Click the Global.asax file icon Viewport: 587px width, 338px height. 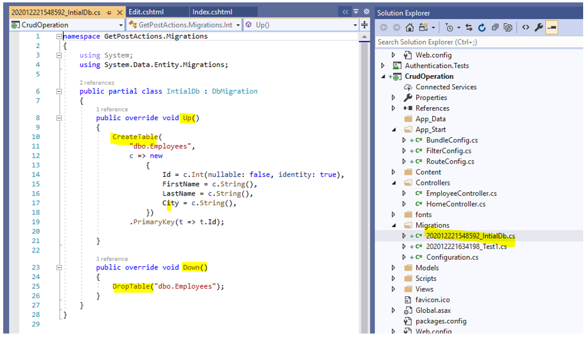coord(408,310)
